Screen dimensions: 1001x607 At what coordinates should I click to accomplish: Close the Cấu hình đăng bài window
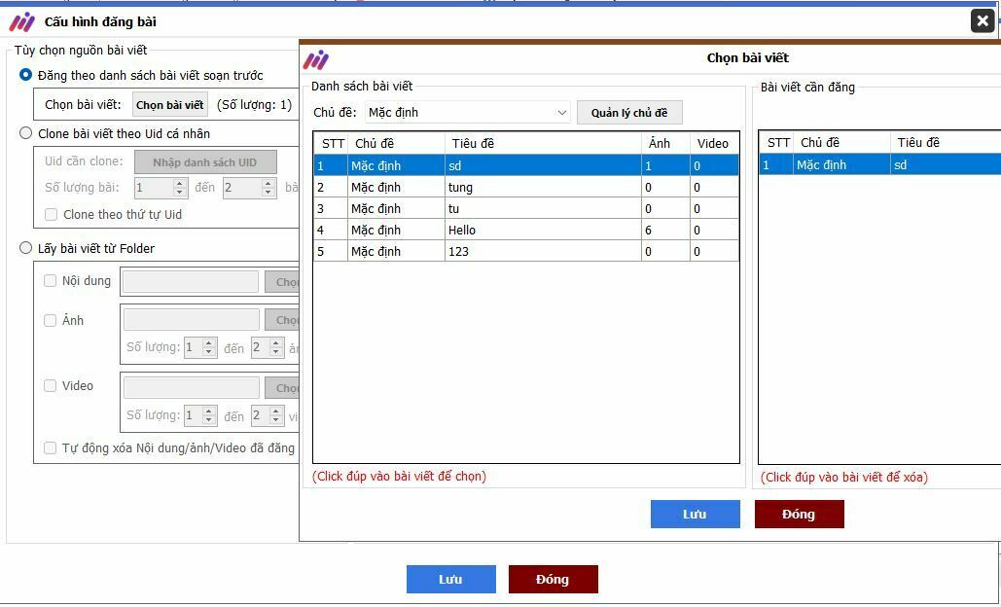[x=982, y=21]
